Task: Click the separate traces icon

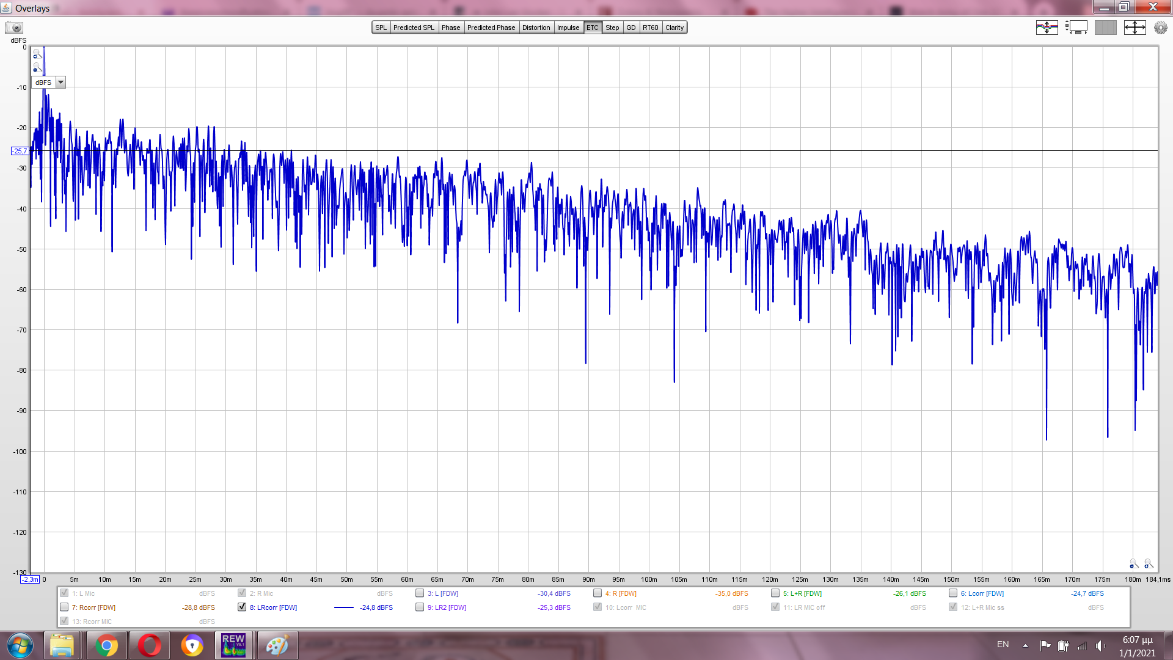Action: pyautogui.click(x=1047, y=28)
